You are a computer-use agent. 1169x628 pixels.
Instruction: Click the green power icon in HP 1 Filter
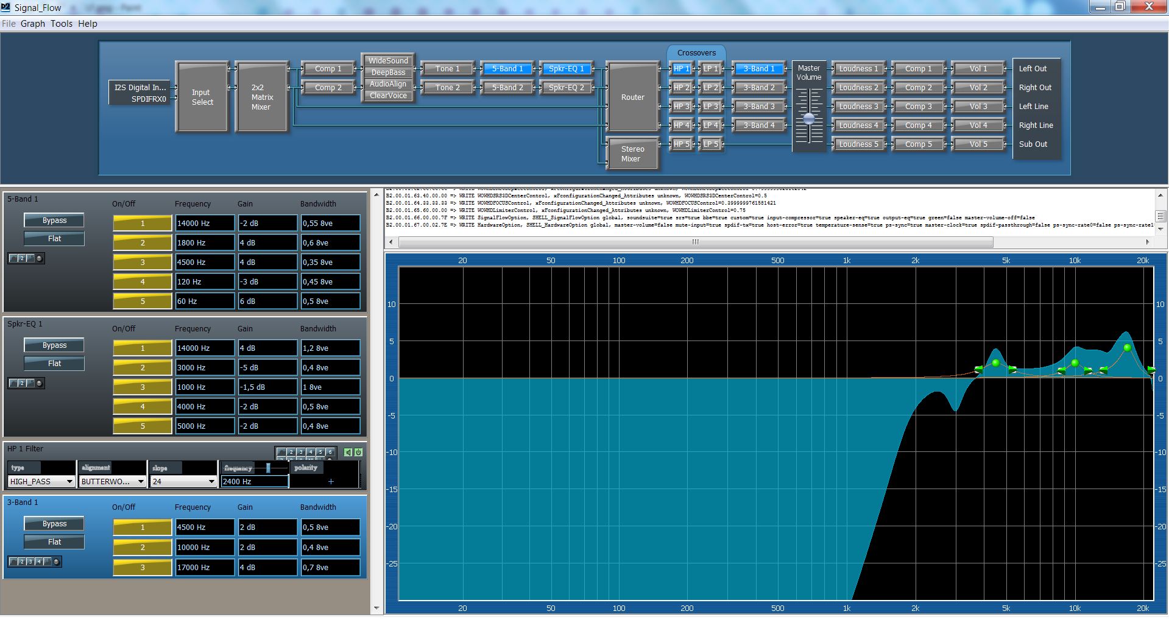tap(358, 452)
